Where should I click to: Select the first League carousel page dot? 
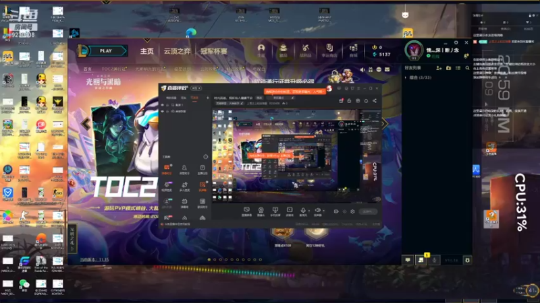[x=209, y=260]
